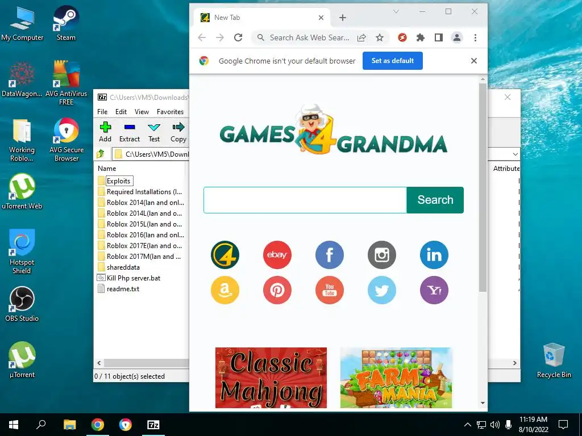582x436 pixels.
Task: Expand the 7-Zip address path dropdown
Action: [x=515, y=154]
